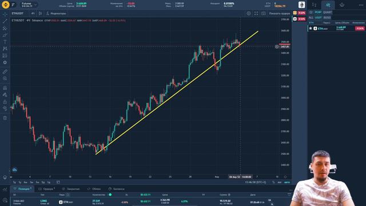Toggle percent price scale
Screen dimensions: 366x206
click(273, 182)
